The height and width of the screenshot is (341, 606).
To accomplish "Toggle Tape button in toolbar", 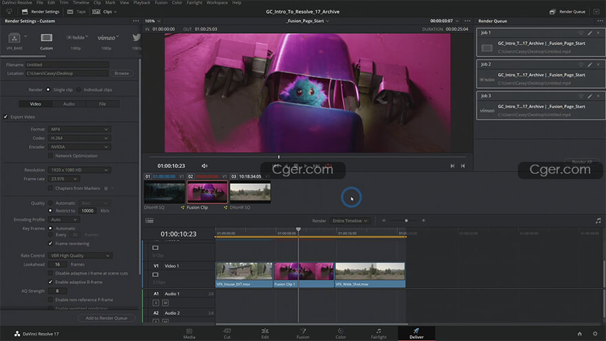I will coord(76,12).
